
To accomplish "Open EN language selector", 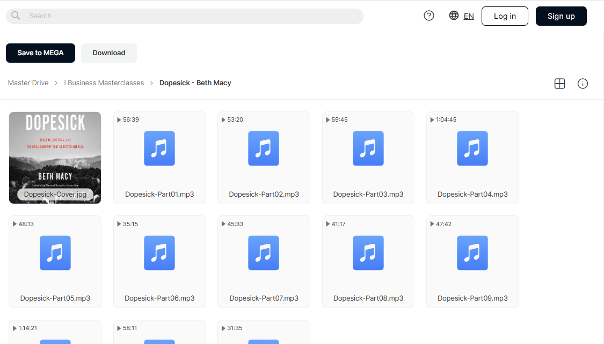I will click(469, 16).
